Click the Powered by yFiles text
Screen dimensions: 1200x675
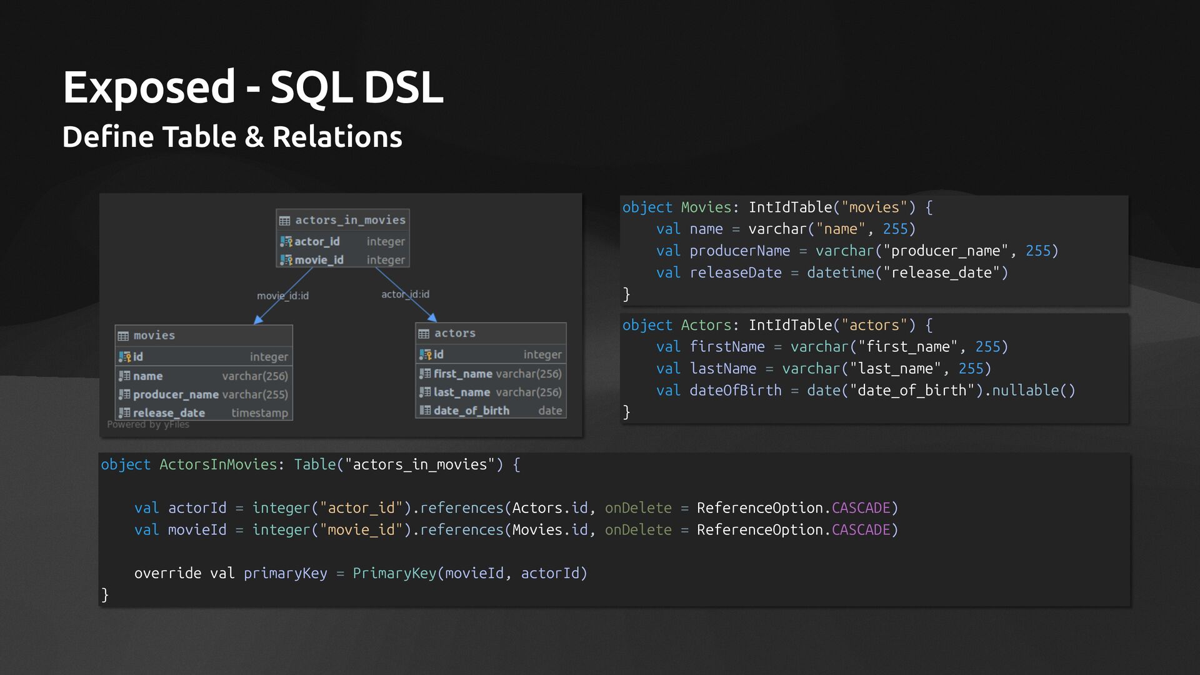(148, 425)
